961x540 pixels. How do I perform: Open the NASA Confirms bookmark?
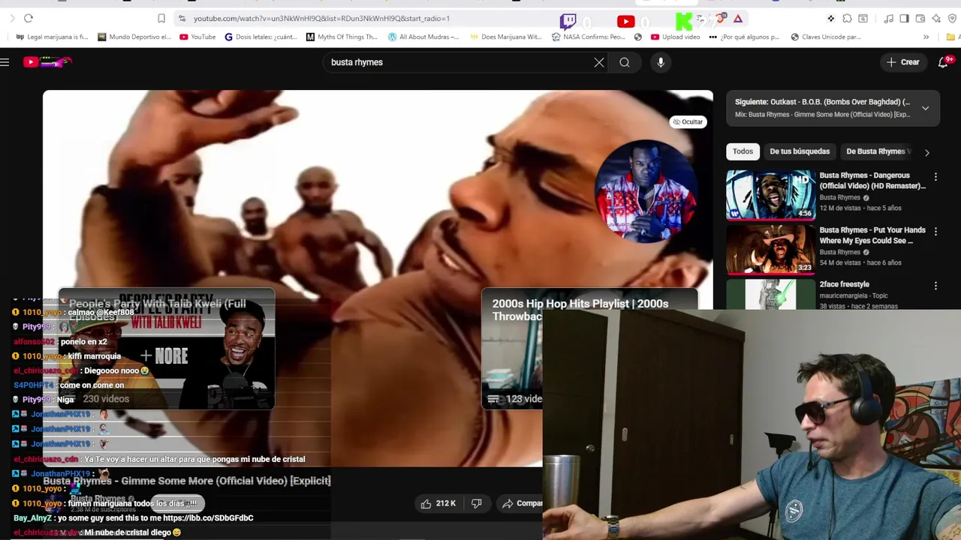click(x=588, y=37)
